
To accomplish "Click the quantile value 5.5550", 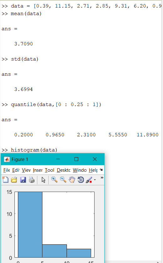I will 118,135.
